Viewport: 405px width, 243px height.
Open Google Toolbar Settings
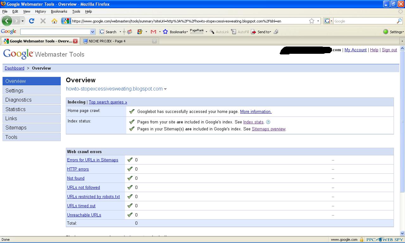click(x=394, y=32)
